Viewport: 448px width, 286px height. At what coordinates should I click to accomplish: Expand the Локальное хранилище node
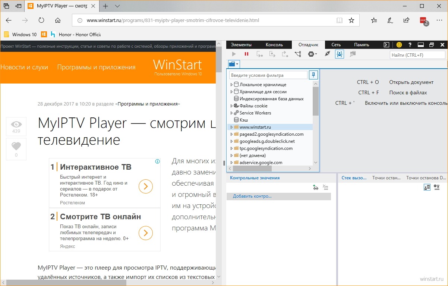click(x=231, y=85)
